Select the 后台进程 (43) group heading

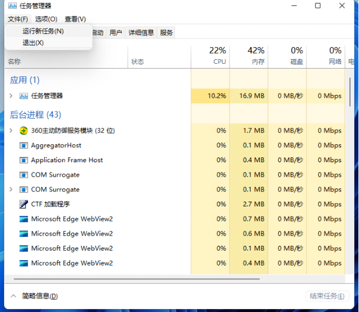coord(35,115)
